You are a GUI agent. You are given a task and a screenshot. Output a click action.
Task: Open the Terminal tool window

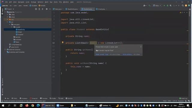click(43, 98)
